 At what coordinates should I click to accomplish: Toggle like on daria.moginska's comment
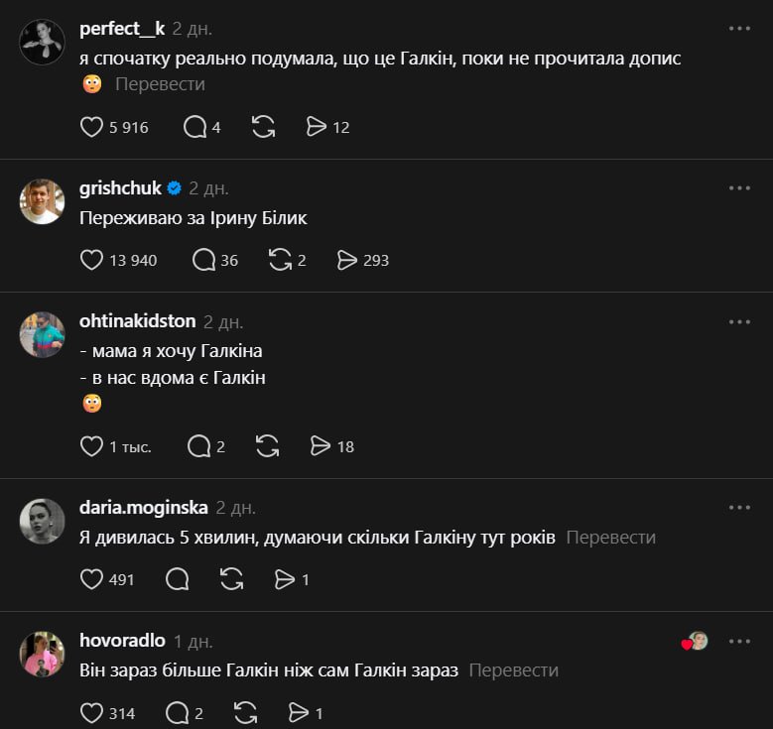[91, 579]
